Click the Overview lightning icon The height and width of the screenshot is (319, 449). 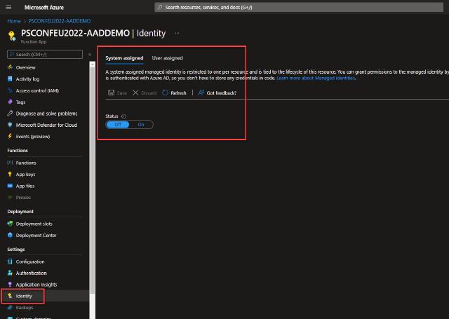point(10,67)
